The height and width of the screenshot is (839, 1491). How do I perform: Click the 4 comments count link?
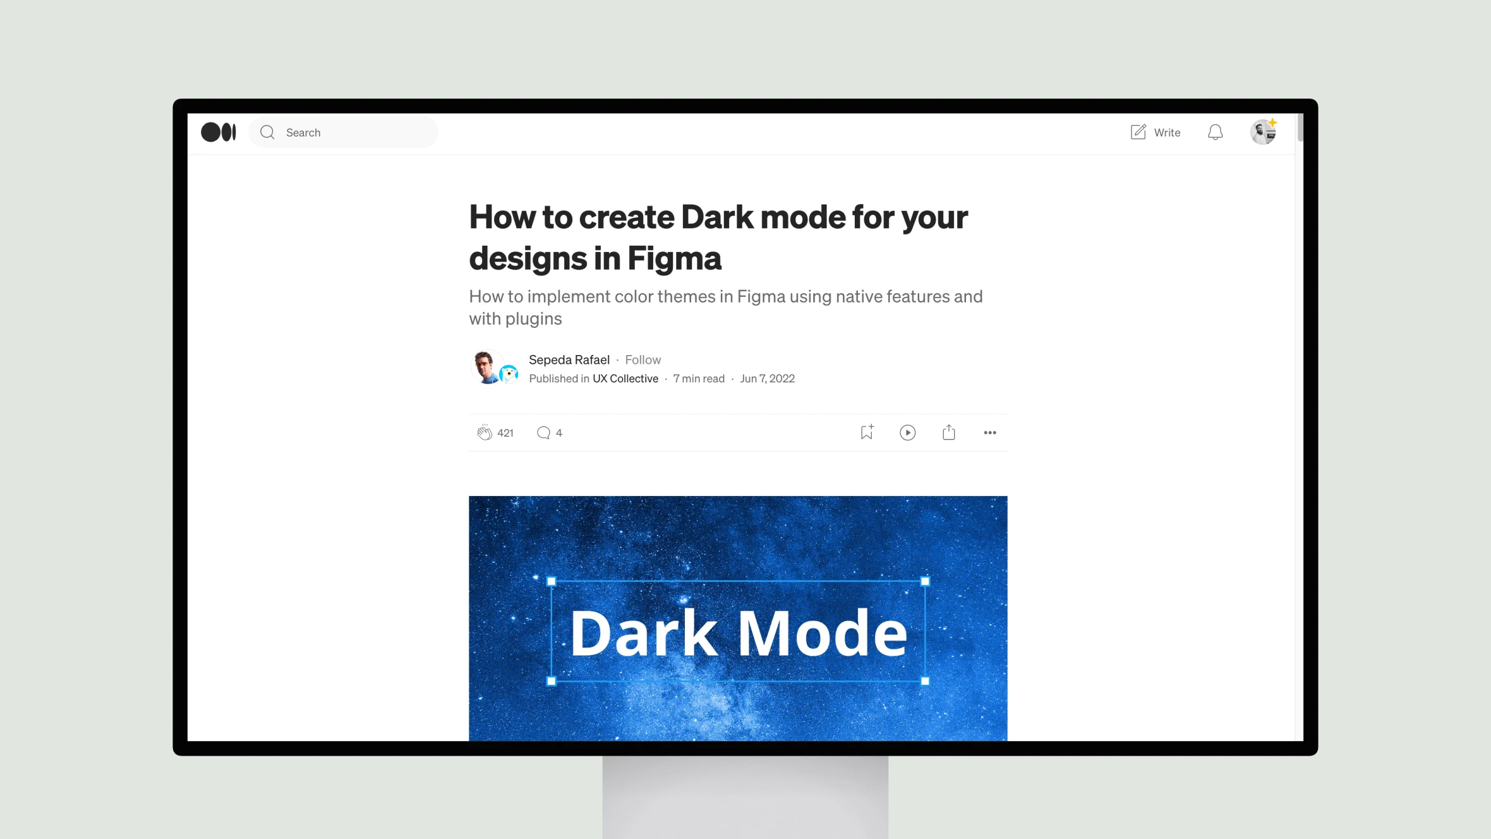550,432
